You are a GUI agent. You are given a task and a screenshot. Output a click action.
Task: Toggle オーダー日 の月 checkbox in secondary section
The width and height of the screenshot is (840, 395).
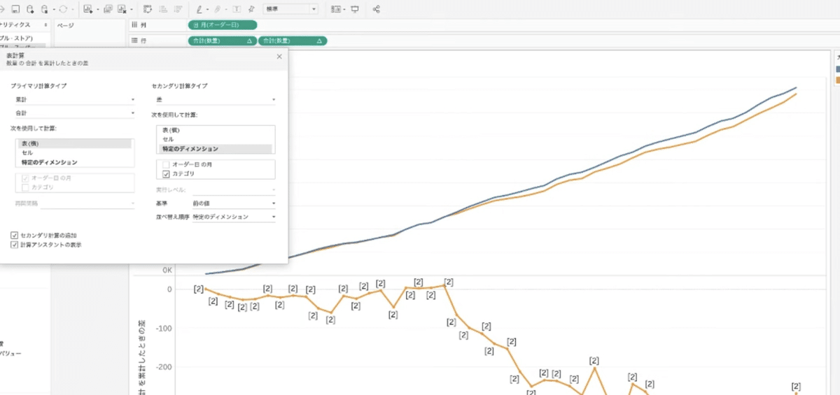[x=167, y=164]
